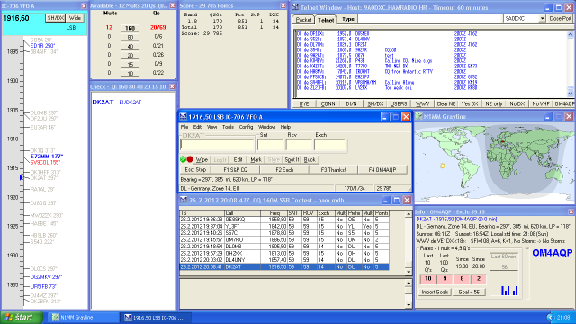Click the Buck button
This screenshot has height=324, width=576.
tap(310, 159)
